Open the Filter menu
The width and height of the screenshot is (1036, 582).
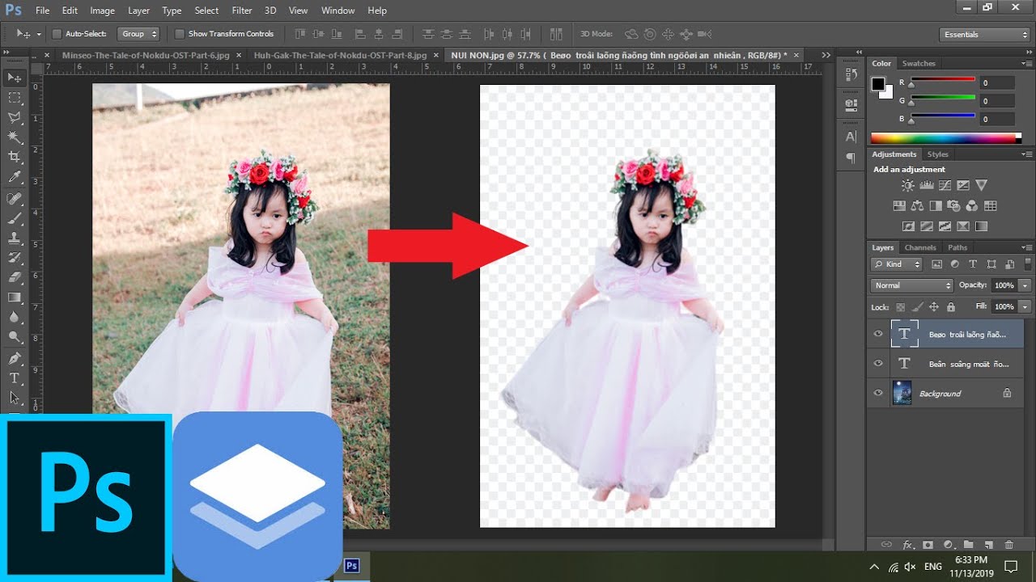[x=241, y=11]
